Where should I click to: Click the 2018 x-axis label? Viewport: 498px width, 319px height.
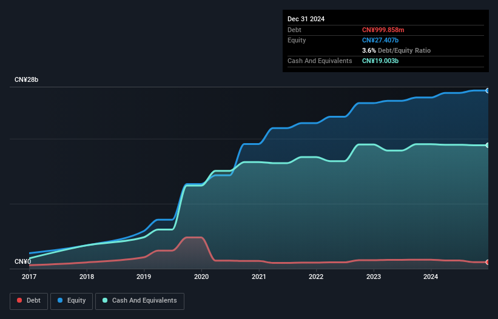[x=87, y=277]
